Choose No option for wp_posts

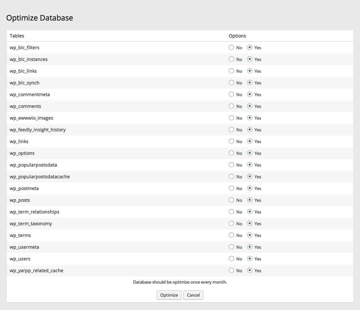(x=231, y=200)
